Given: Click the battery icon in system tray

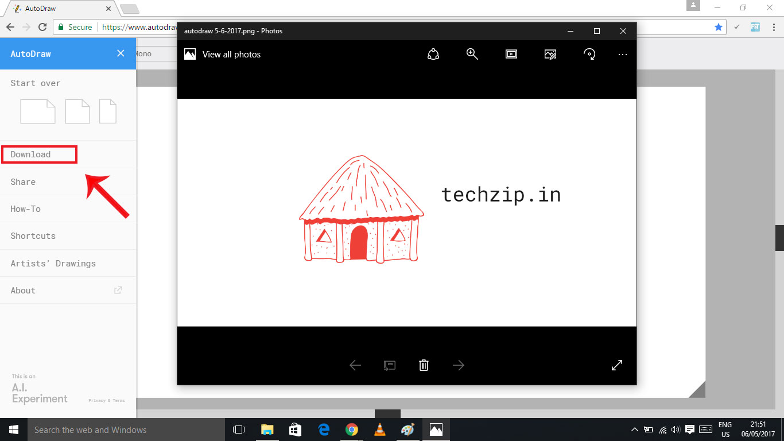Looking at the screenshot, I should point(649,430).
